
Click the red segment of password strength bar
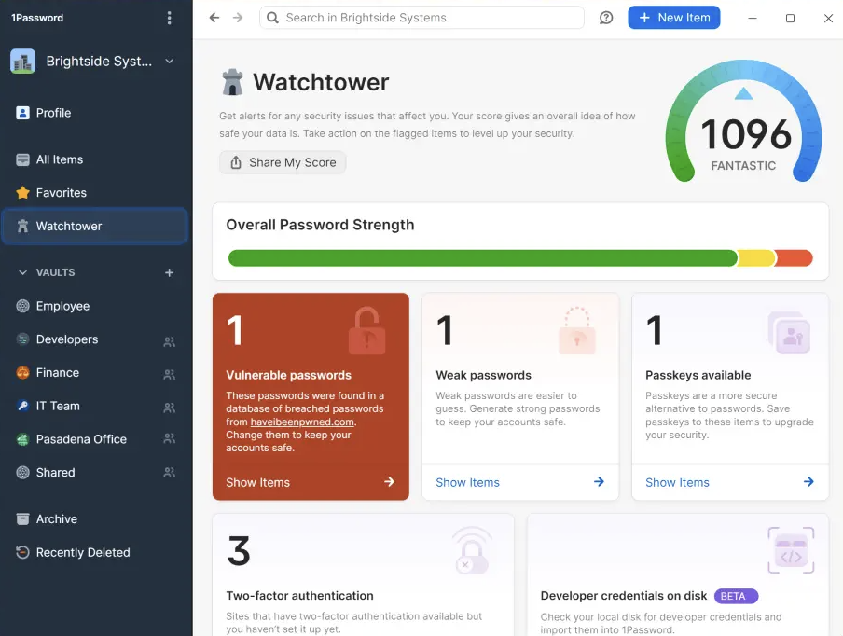click(x=795, y=258)
